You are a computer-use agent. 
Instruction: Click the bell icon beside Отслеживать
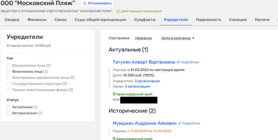pos(84,3)
